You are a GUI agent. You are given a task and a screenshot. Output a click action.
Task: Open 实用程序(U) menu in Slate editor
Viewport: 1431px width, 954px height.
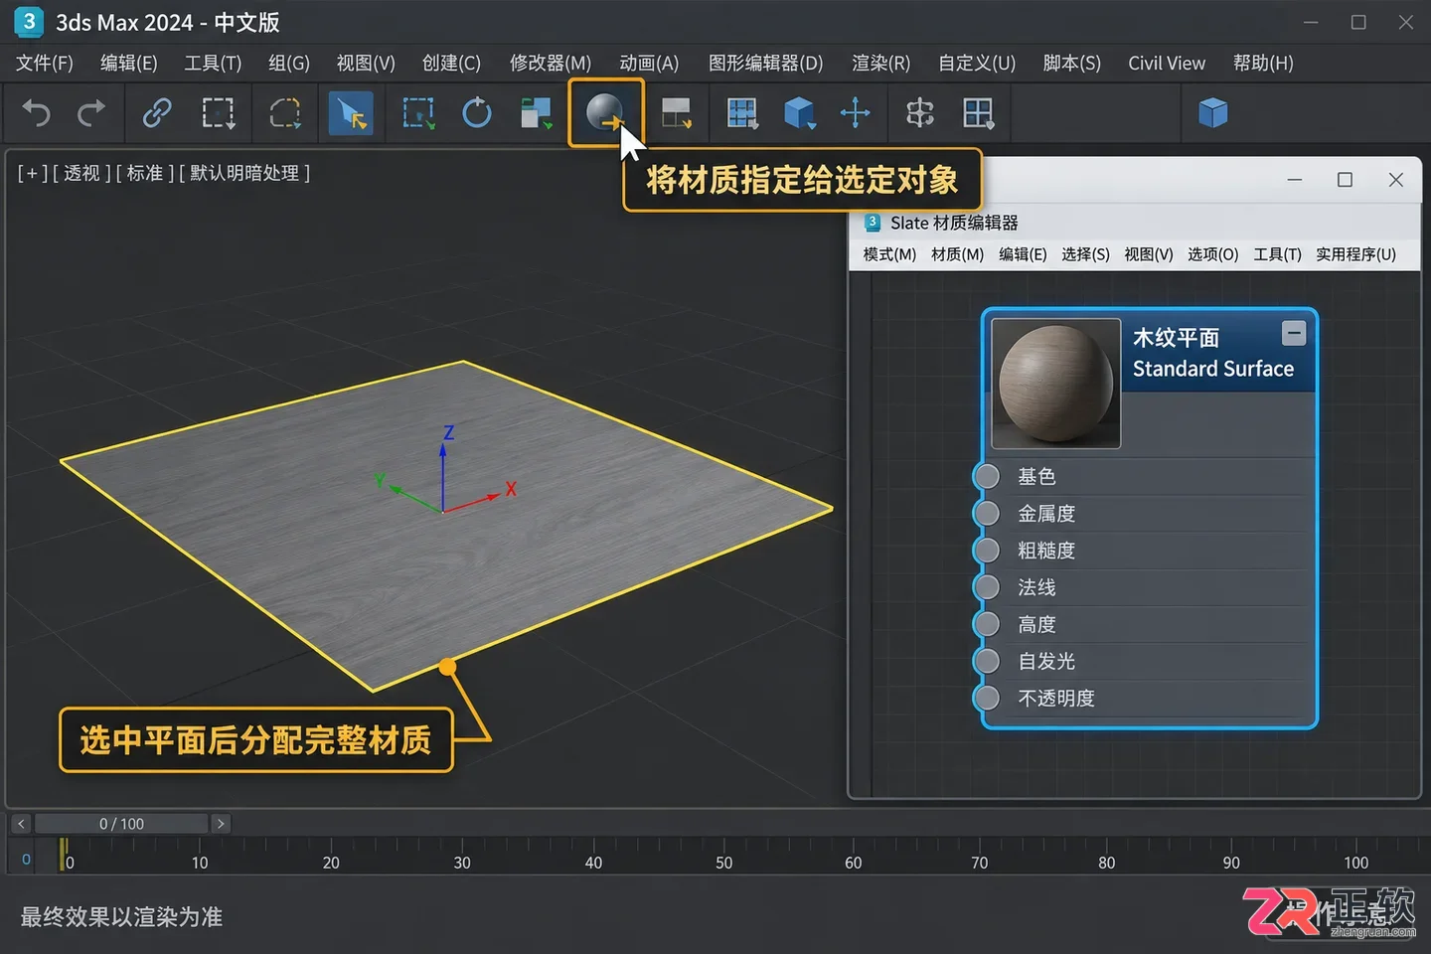coord(1356,254)
